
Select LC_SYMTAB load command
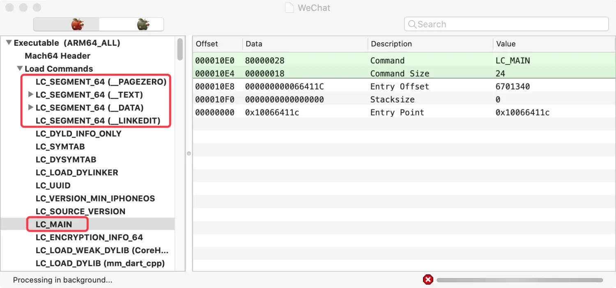coord(60,147)
